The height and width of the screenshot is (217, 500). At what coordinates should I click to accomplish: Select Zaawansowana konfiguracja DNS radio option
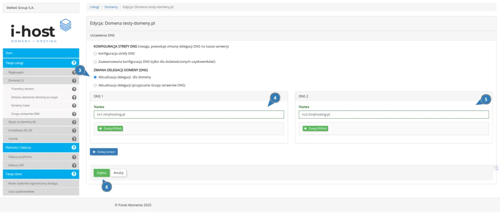[95, 62]
